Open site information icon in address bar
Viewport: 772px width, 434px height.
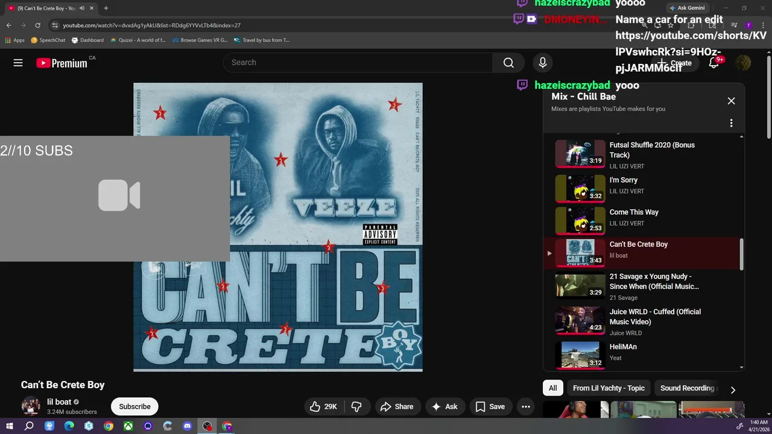tap(54, 25)
